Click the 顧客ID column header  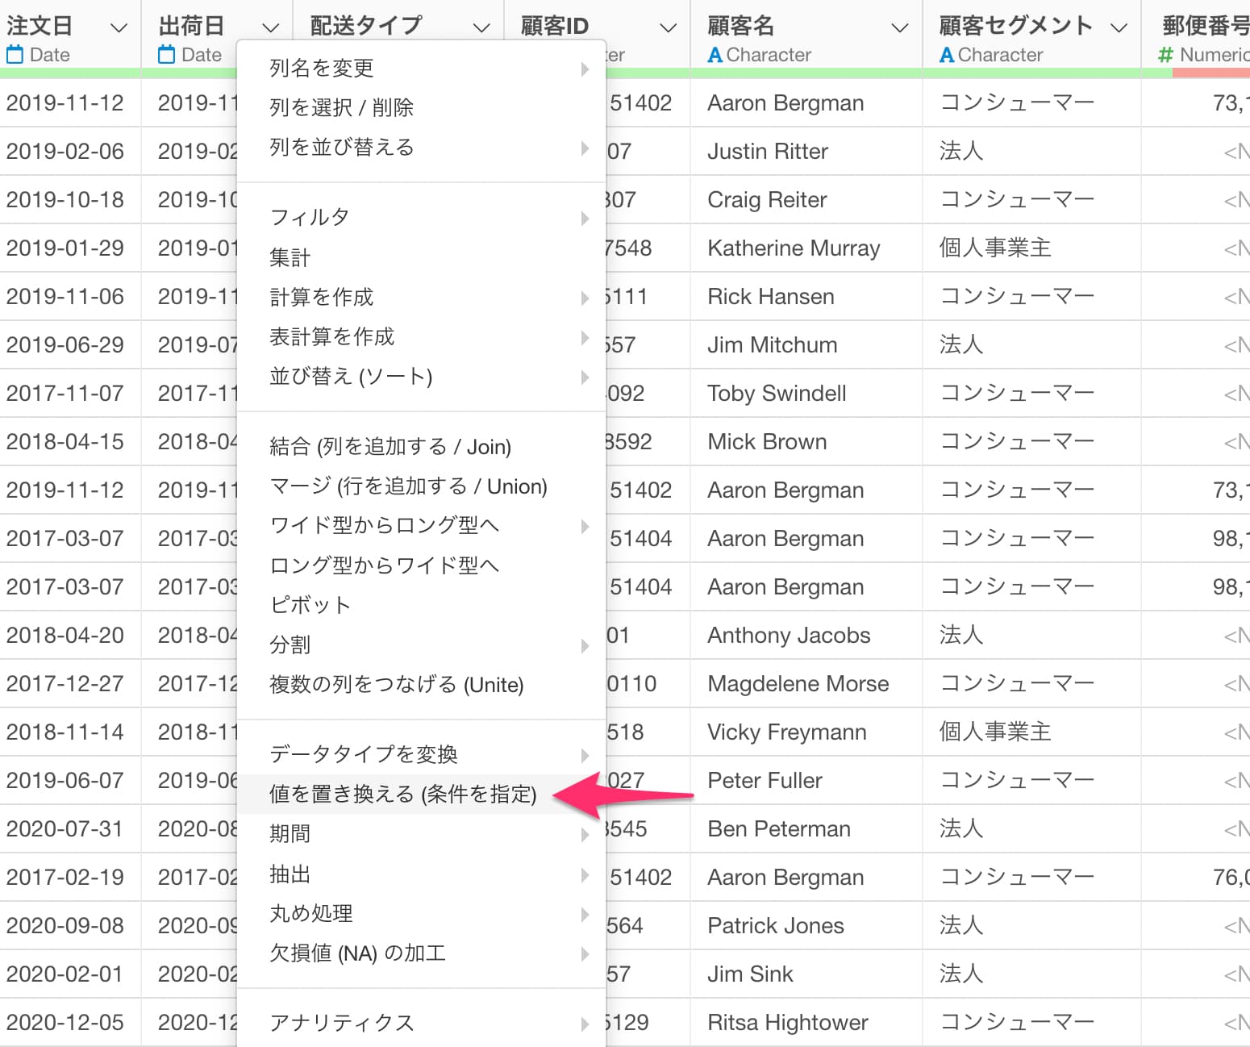click(555, 27)
